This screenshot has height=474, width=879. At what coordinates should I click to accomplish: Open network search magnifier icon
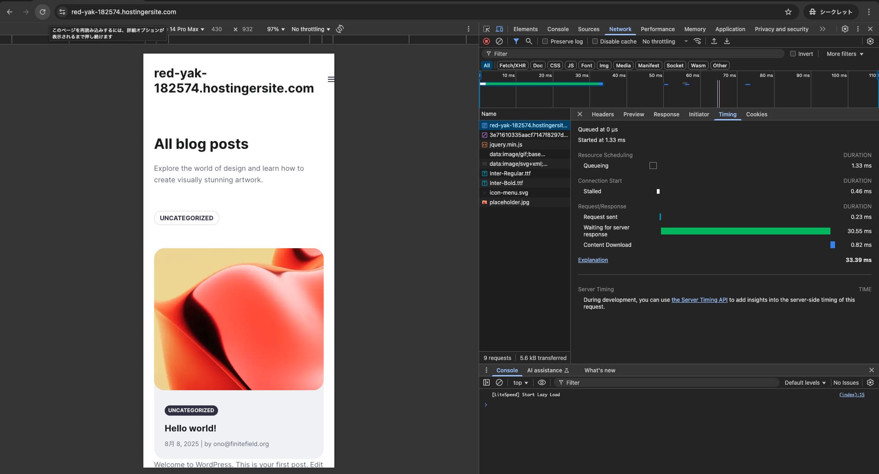529,41
